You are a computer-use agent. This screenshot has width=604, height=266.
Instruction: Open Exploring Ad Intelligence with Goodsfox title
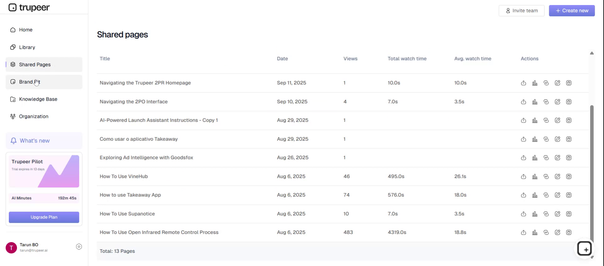[x=146, y=158]
